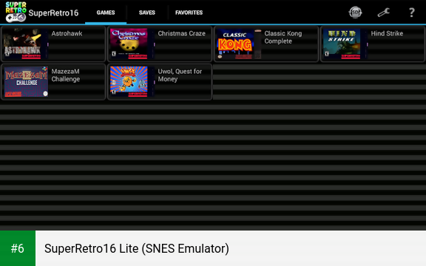Open help with the question mark icon

pyautogui.click(x=412, y=13)
